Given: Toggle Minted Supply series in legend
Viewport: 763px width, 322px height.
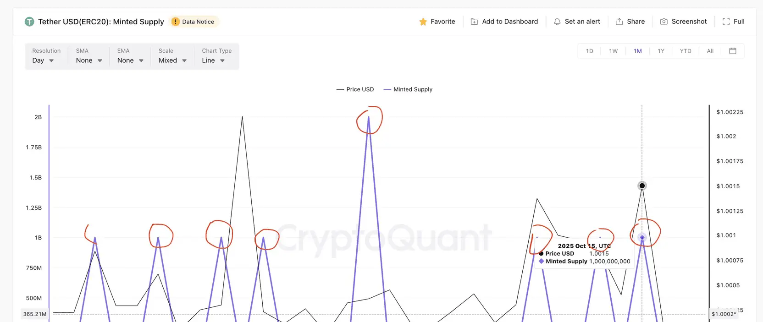Looking at the screenshot, I should pyautogui.click(x=408, y=89).
